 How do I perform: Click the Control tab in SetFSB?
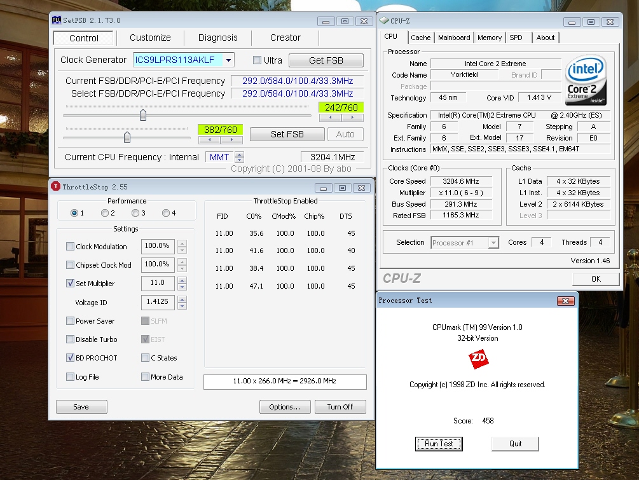coord(83,38)
